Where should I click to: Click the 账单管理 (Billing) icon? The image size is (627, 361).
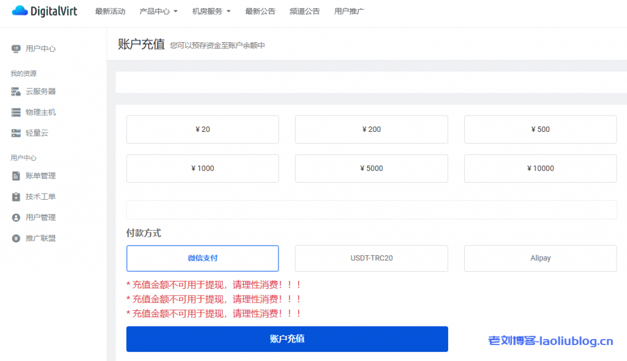15,176
